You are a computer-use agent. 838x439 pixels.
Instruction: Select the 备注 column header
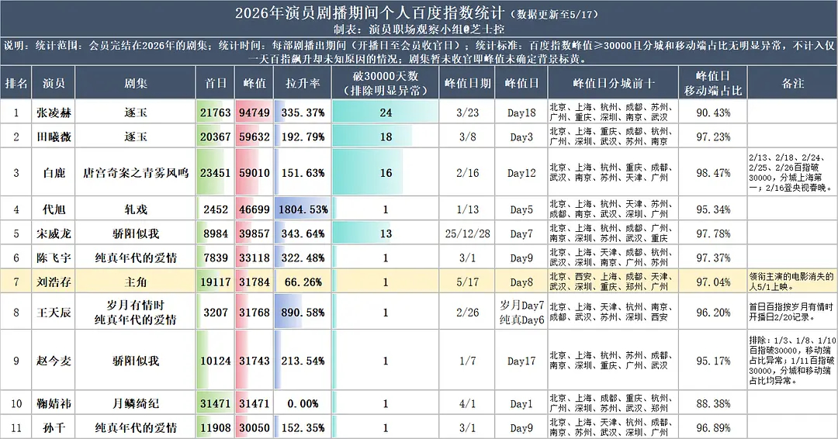(792, 83)
